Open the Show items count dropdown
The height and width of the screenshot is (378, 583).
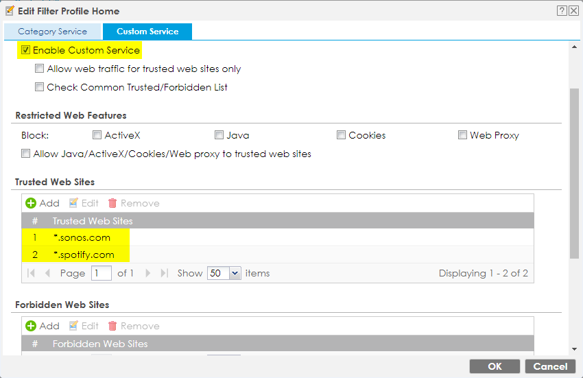pyautogui.click(x=235, y=273)
